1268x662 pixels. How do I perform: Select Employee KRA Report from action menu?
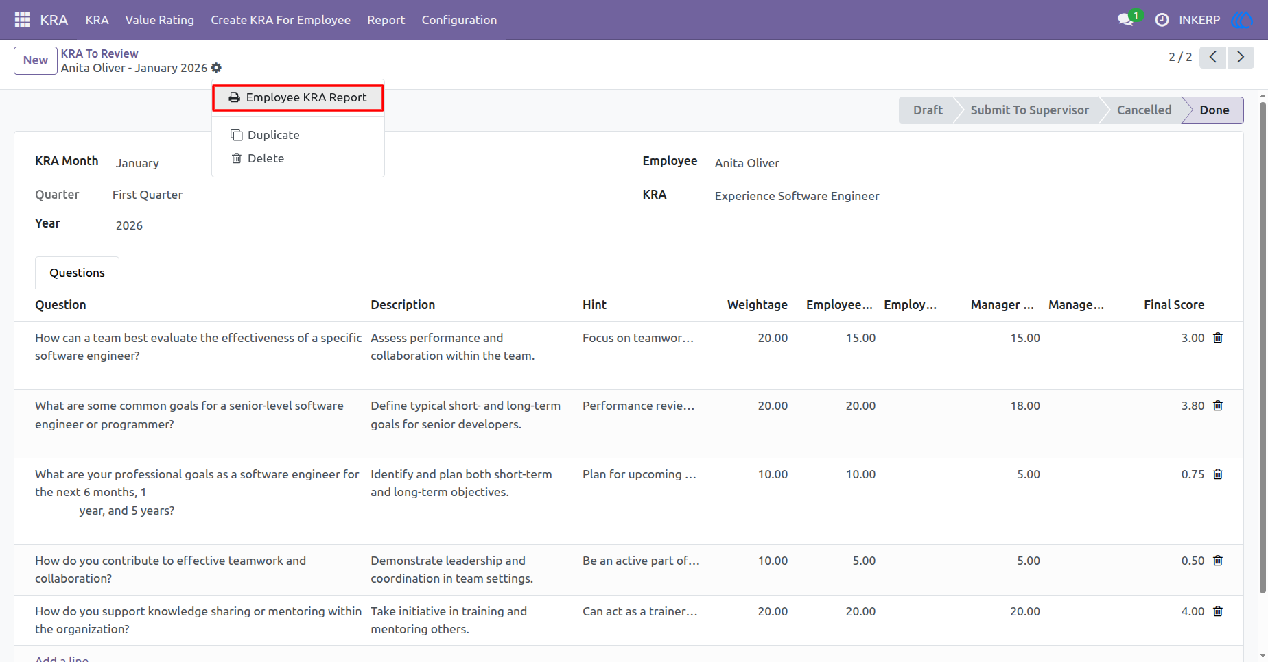[x=298, y=97]
